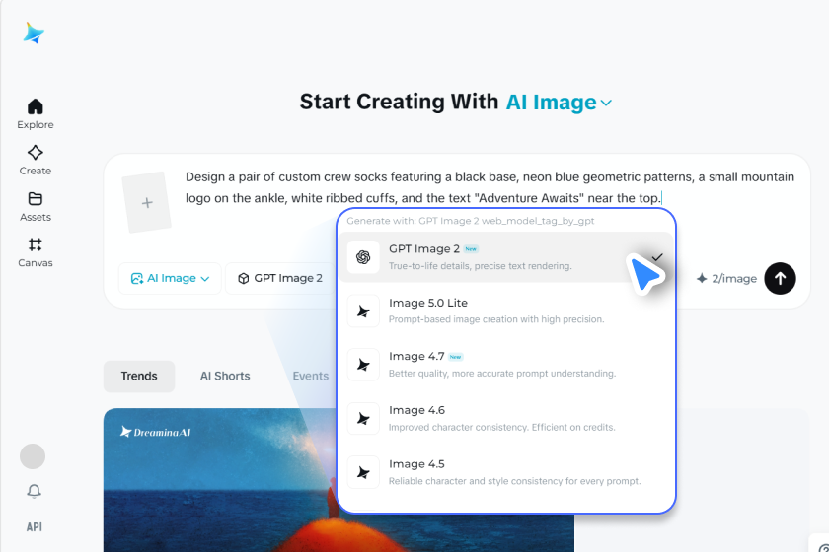Open the DreaminaAI ocean banner image
The height and width of the screenshot is (552, 829).
point(339,480)
